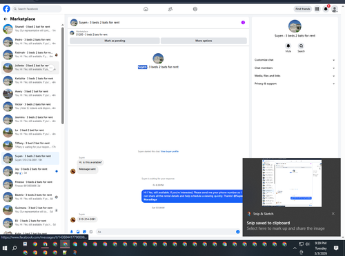Screen dimensions: 345x256
Task: Click the blue reply message bubble
Action: point(193,196)
